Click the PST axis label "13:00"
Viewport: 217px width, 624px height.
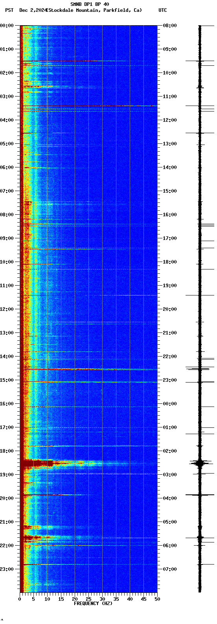coord(7,333)
